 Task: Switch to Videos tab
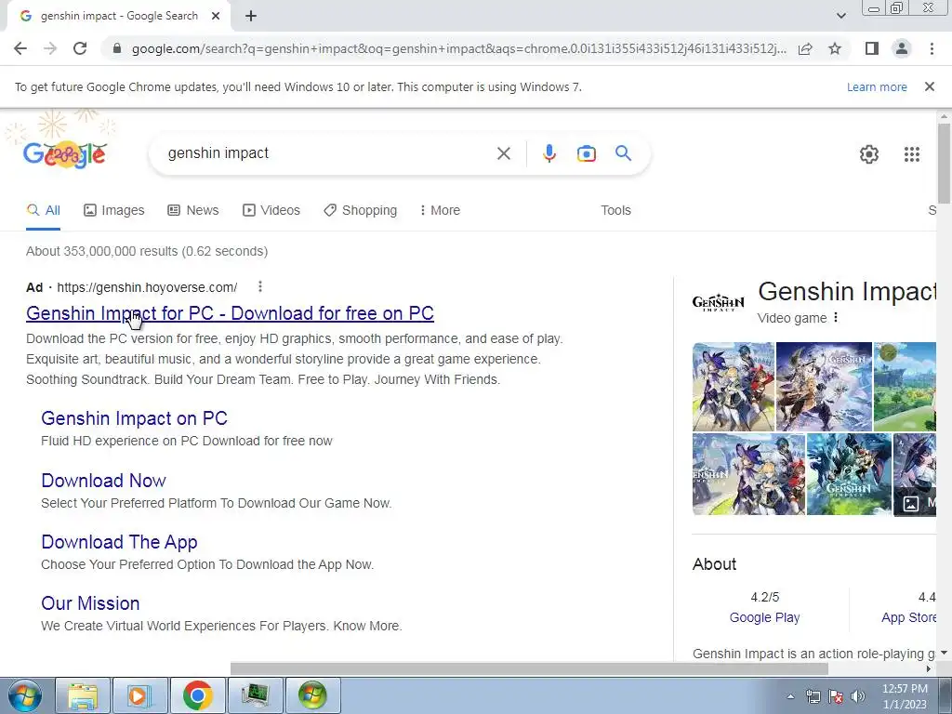pos(271,210)
